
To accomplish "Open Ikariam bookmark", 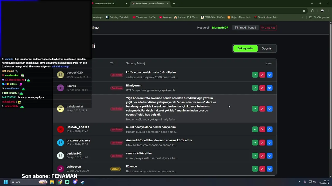I will pos(186,17).
